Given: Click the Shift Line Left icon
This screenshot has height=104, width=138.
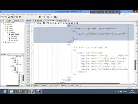Looking at the screenshot, I should tap(69, 23).
